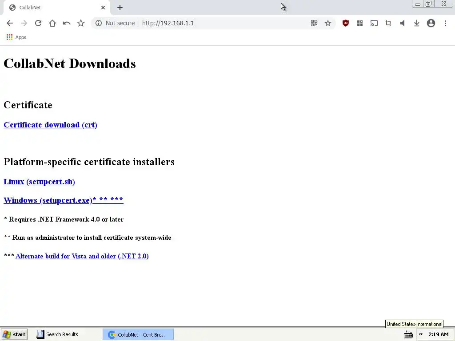
Task: Download the Certificate (crt) link
Action: [x=50, y=125]
